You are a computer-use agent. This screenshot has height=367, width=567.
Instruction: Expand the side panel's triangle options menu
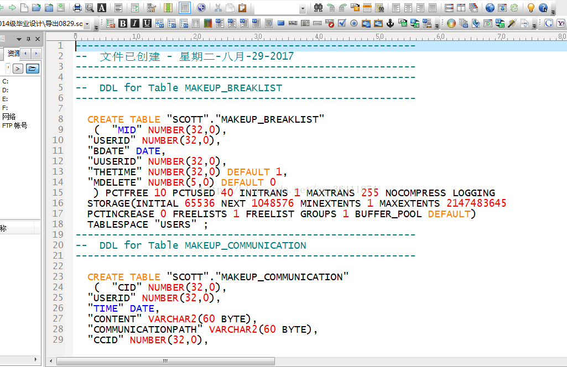(19, 39)
